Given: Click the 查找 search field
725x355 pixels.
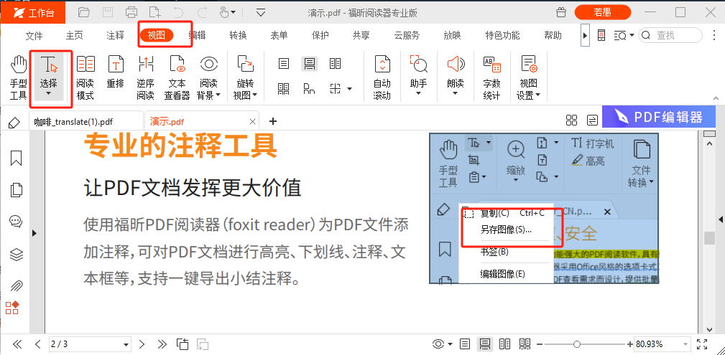Looking at the screenshot, I should coord(670,35).
